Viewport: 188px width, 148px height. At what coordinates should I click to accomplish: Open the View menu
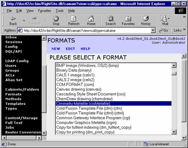point(30,11)
